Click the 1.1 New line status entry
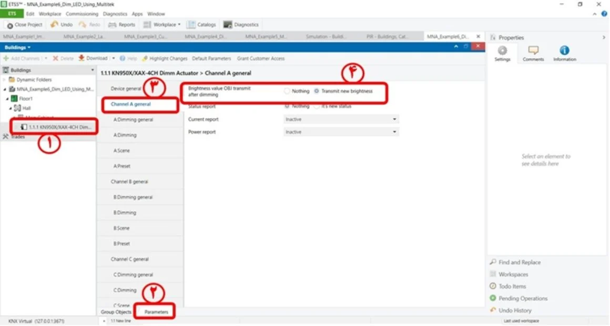610x326 pixels. (120, 321)
